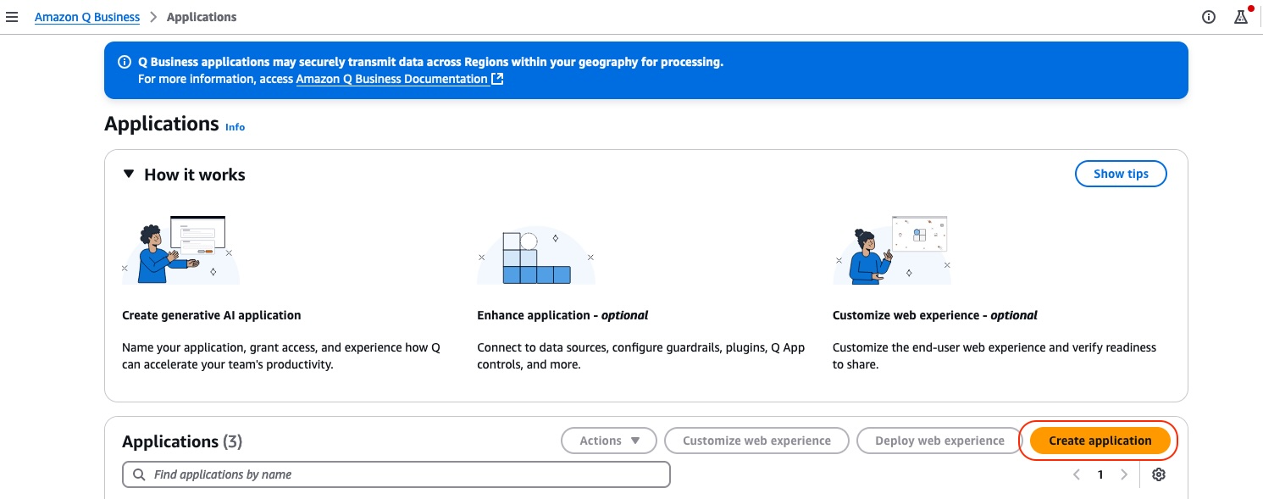1263x499 pixels.
Task: Open the table preferences gear icon
Action: (1159, 474)
